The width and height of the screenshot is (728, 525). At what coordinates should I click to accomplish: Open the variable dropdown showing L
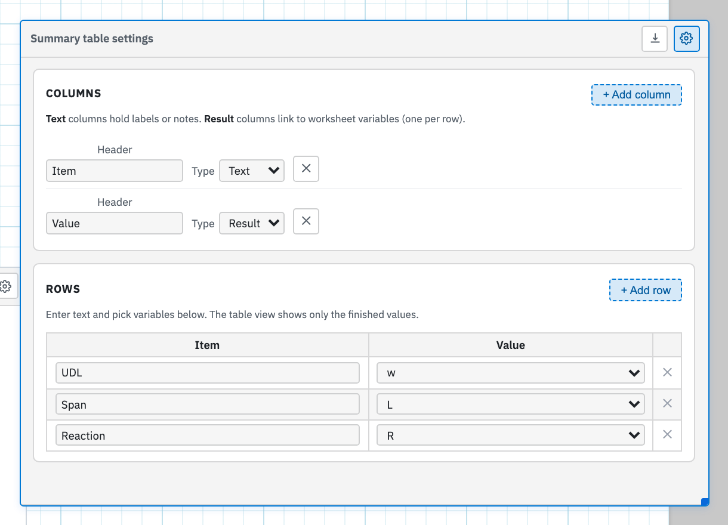click(x=511, y=404)
